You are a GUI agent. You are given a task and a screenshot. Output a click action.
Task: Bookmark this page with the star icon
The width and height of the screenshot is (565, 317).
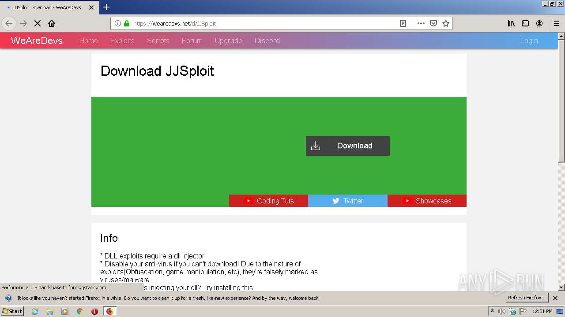446,23
